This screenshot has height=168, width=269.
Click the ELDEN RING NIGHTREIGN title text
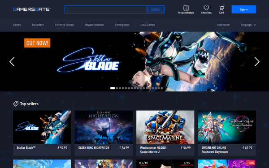click(94, 147)
